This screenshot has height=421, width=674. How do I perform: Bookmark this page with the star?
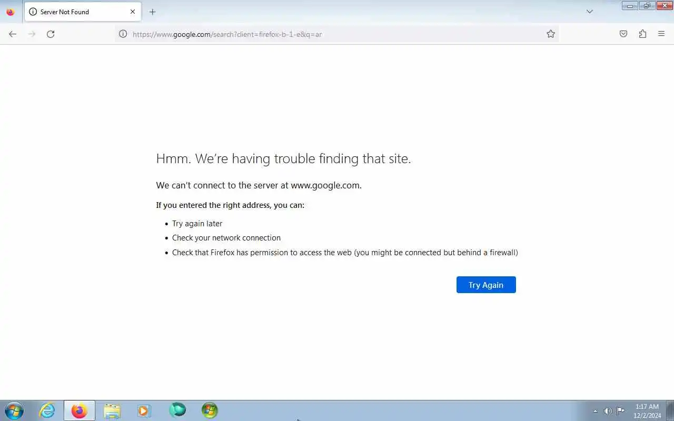pos(551,34)
